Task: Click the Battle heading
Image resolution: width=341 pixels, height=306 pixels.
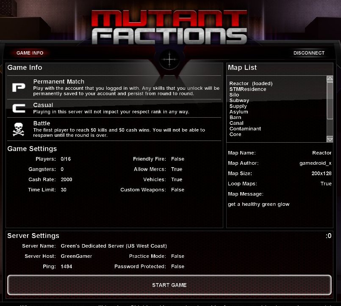Action: [42, 123]
